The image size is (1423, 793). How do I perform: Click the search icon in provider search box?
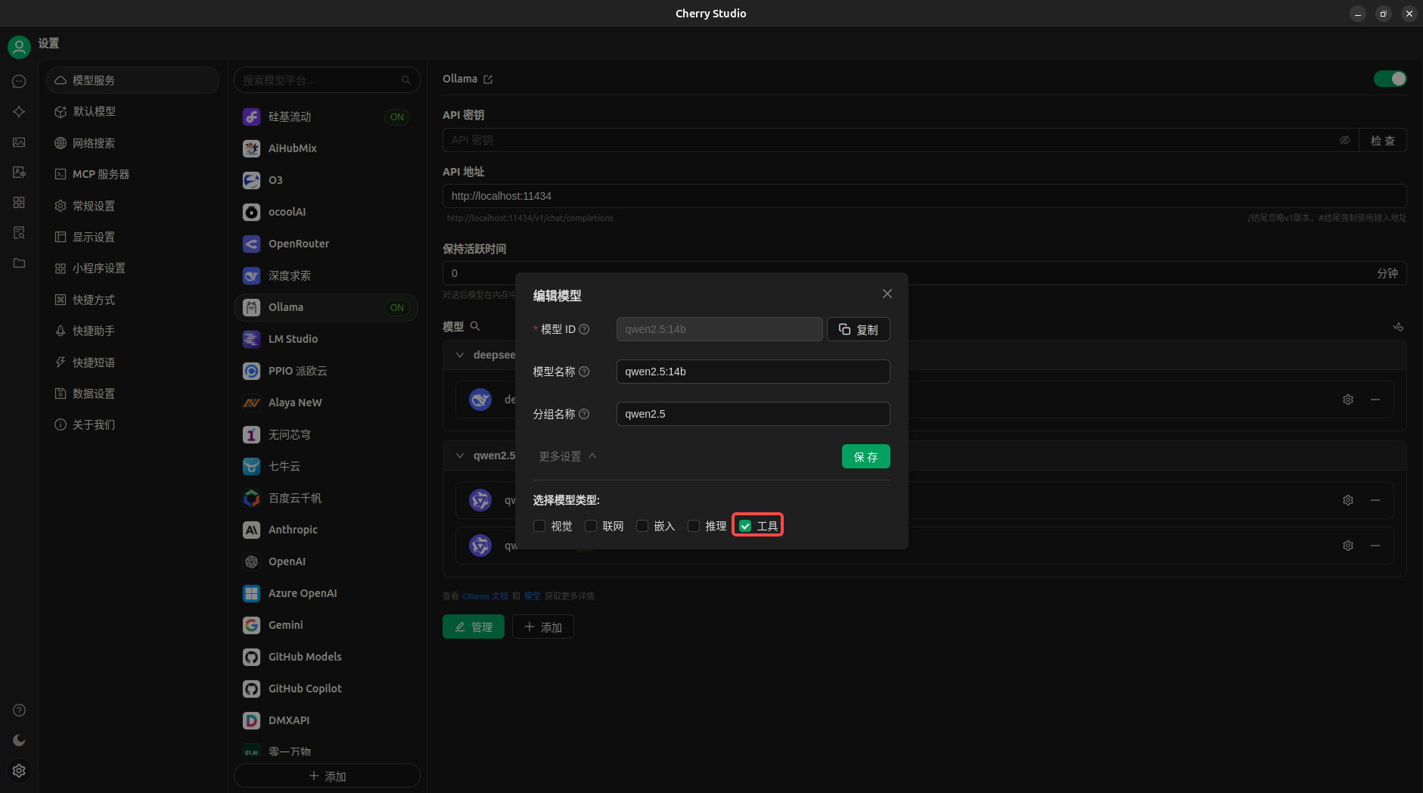[x=406, y=80]
